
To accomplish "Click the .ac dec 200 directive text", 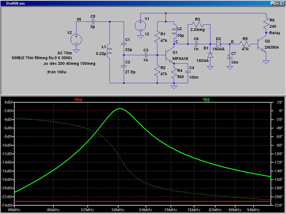I will [69, 64].
